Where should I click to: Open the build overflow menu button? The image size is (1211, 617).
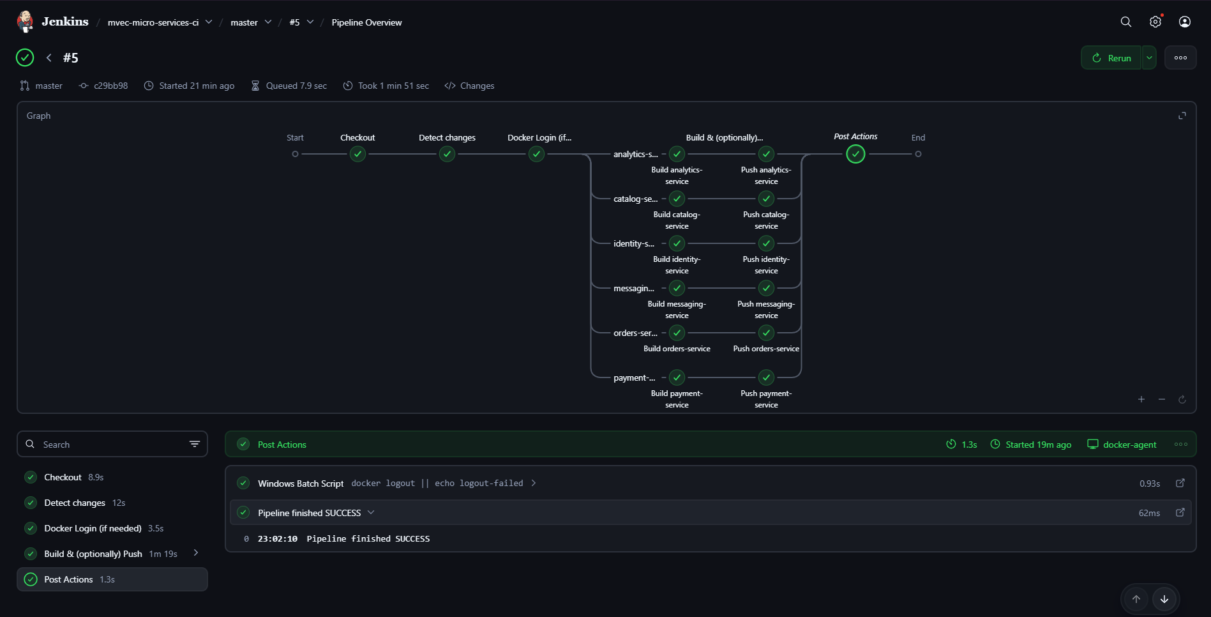1181,57
